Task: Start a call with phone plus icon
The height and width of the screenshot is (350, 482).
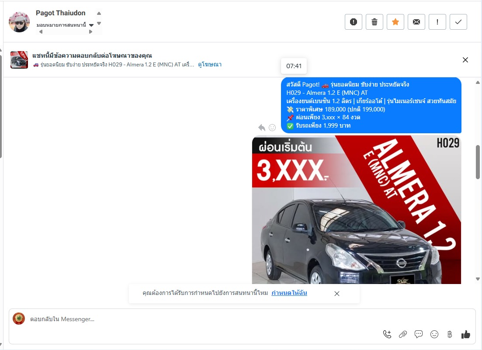Action: point(387,334)
